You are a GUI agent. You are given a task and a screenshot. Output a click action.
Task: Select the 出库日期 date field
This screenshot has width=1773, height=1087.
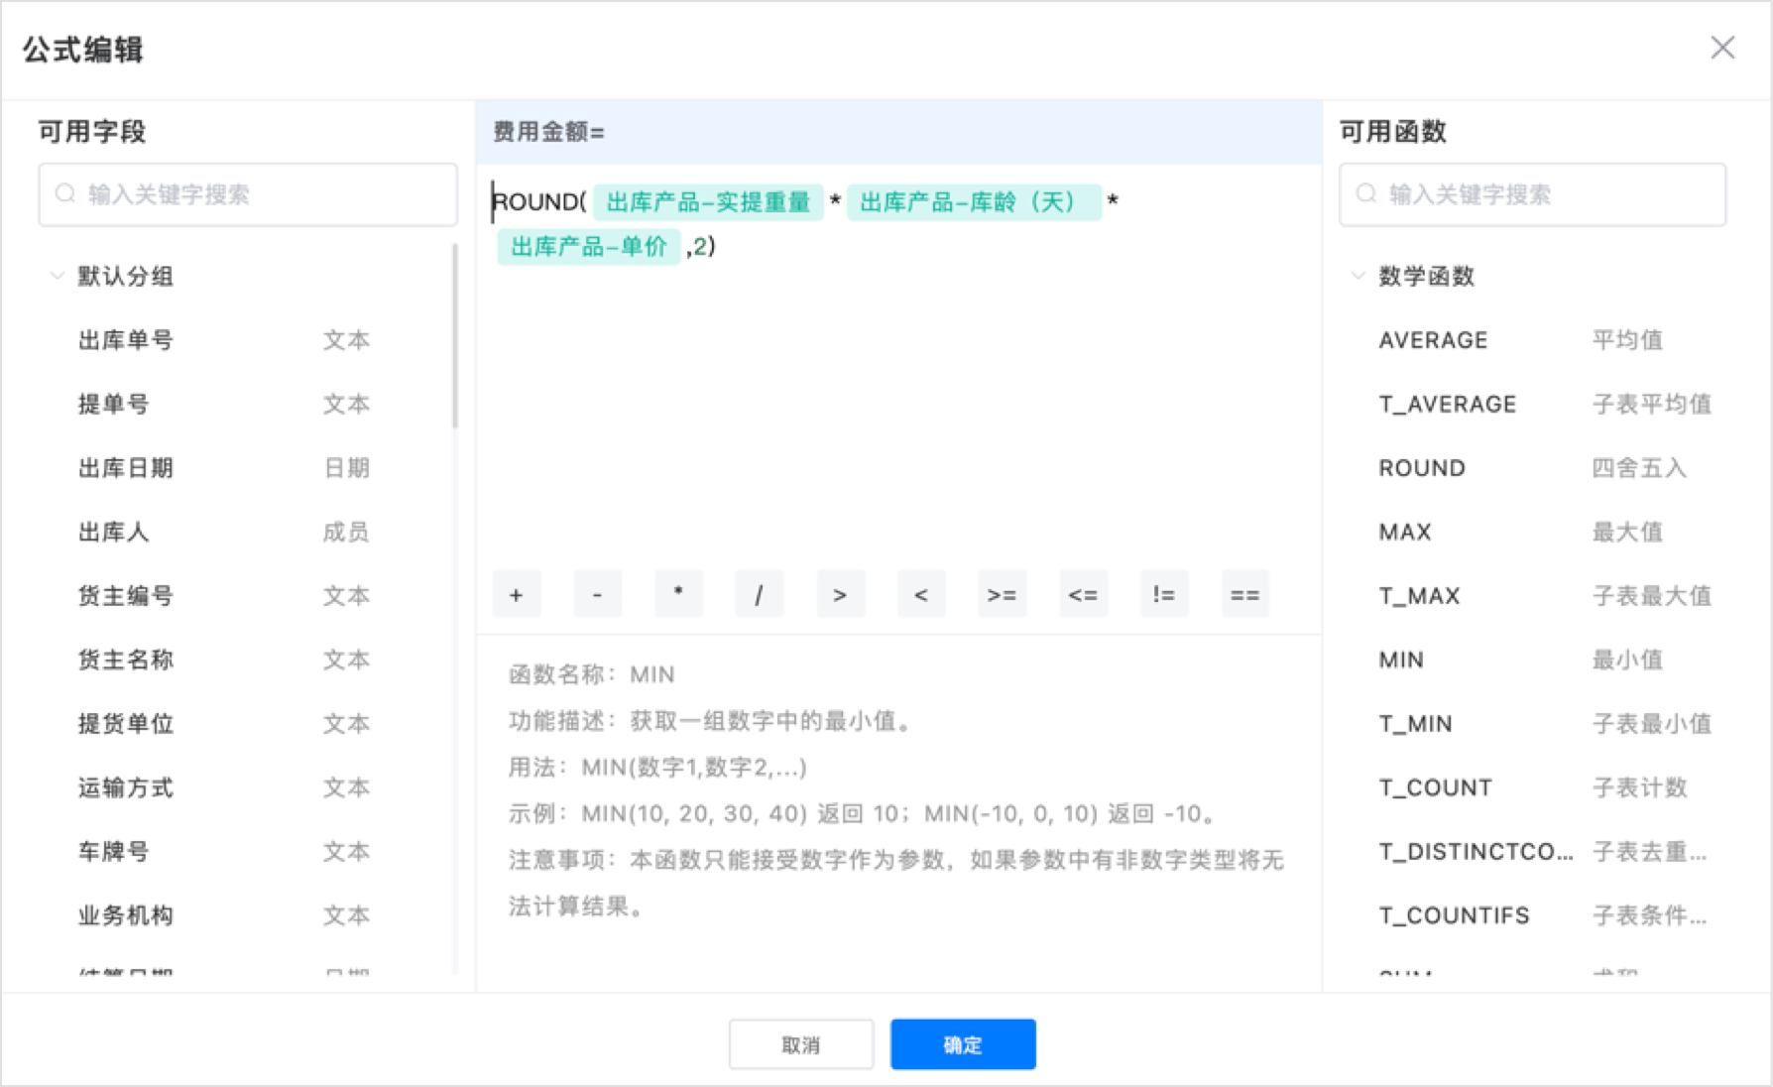pyautogui.click(x=126, y=468)
